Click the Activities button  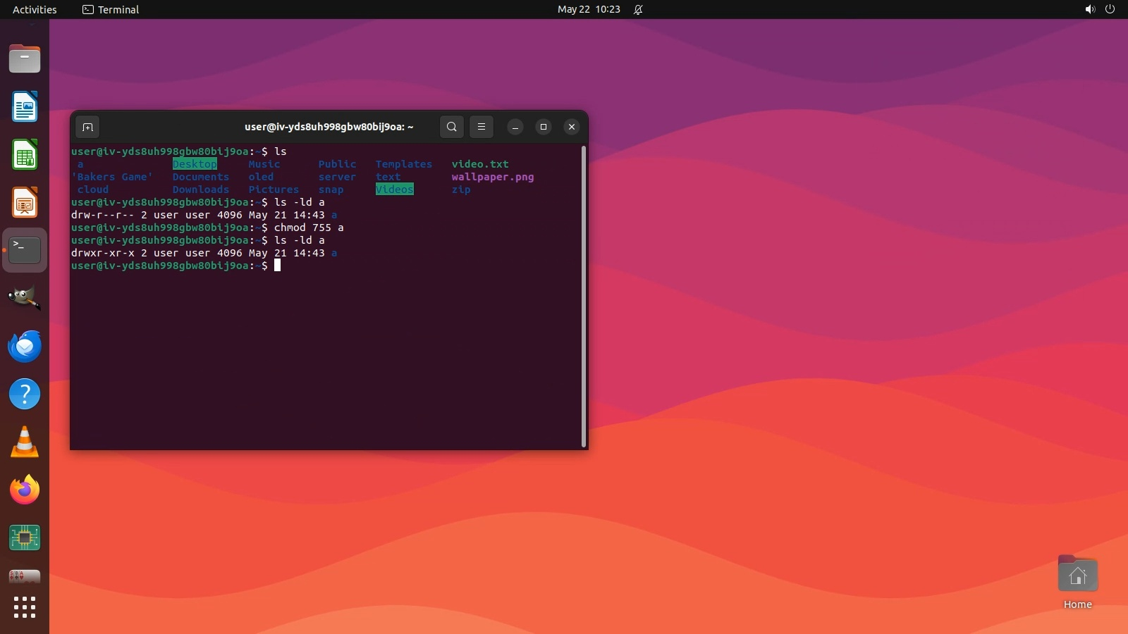pos(35,9)
